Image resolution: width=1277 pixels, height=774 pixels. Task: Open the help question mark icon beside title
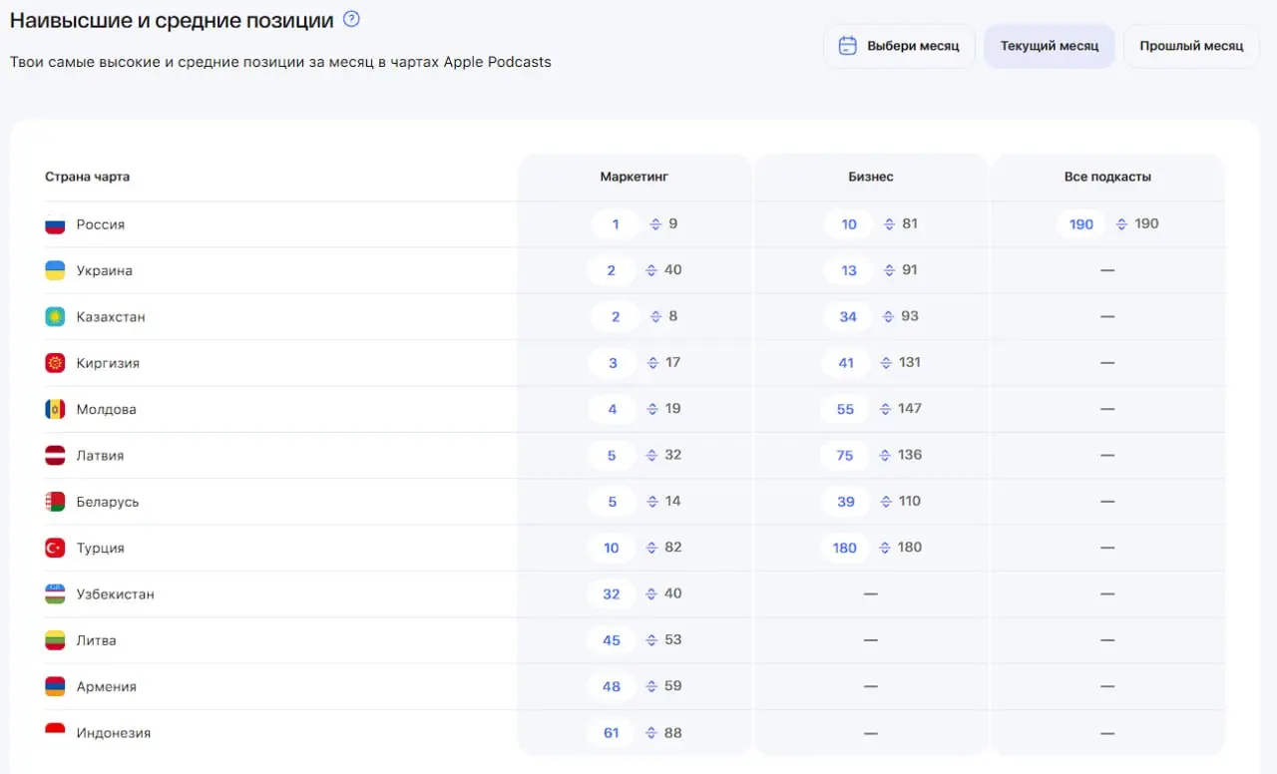click(x=351, y=19)
